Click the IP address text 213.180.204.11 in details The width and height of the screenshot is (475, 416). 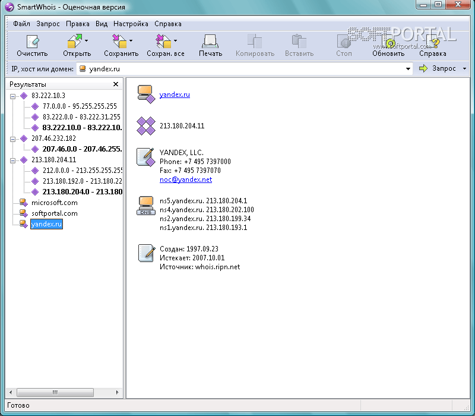point(182,126)
